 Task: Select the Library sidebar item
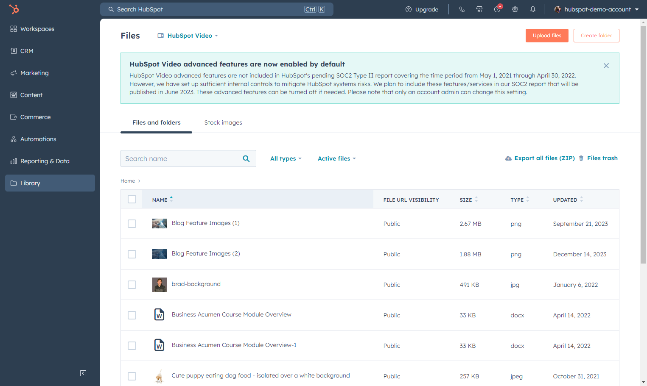[x=50, y=183]
